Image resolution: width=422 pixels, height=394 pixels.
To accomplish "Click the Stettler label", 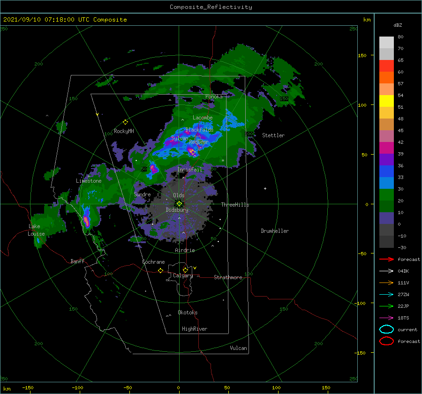I will coord(273,135).
